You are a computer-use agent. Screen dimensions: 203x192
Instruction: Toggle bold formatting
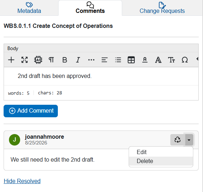(x=65, y=60)
